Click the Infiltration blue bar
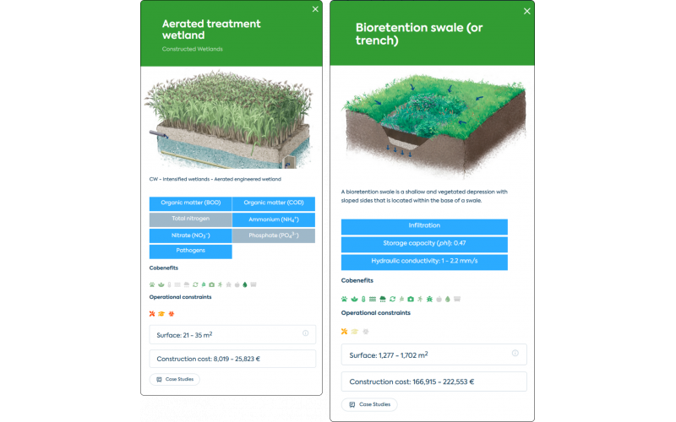 (x=424, y=226)
